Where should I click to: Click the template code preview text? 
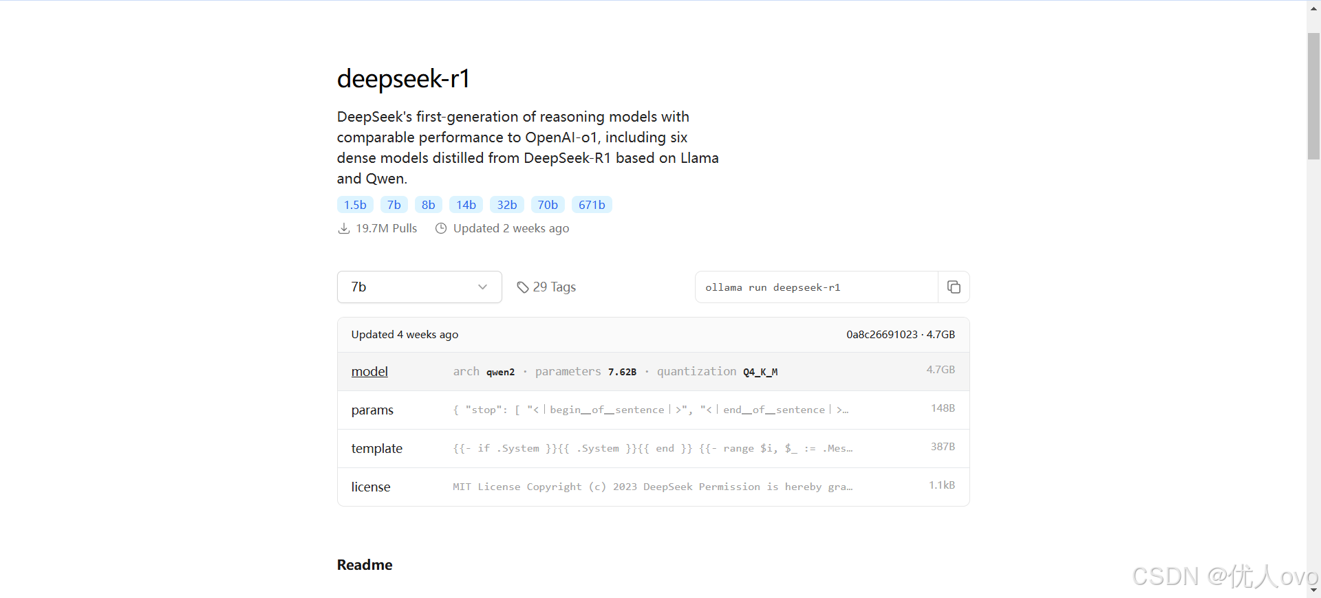[x=652, y=448]
